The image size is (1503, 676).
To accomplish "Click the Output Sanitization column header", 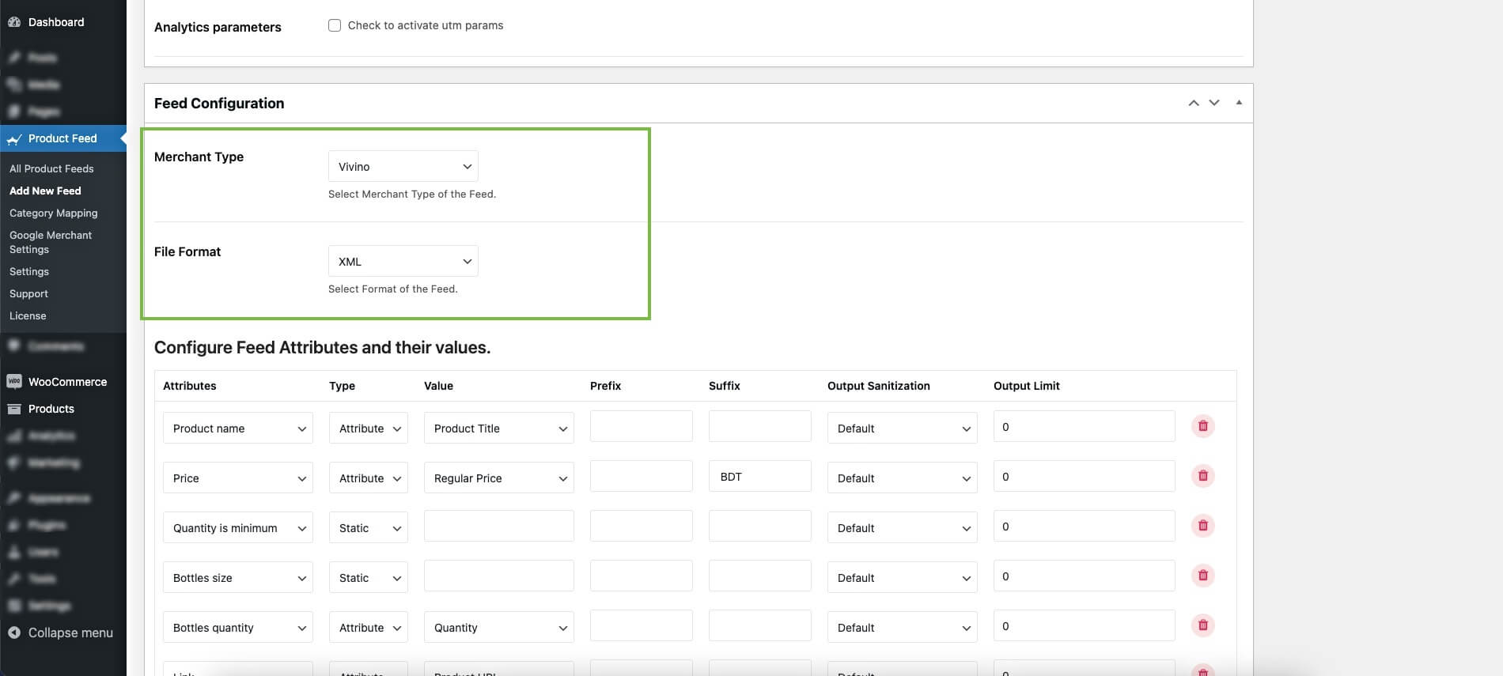I will pyautogui.click(x=879, y=386).
